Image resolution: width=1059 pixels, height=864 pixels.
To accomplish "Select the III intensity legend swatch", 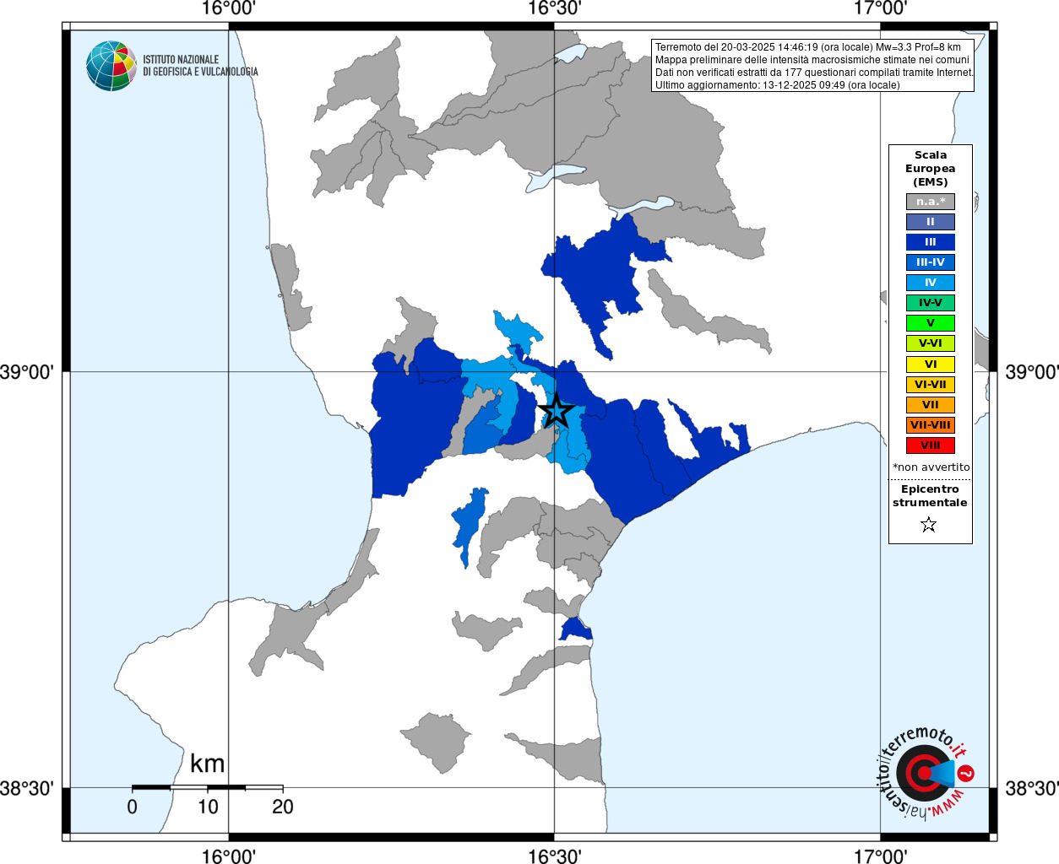I will pyautogui.click(x=931, y=242).
